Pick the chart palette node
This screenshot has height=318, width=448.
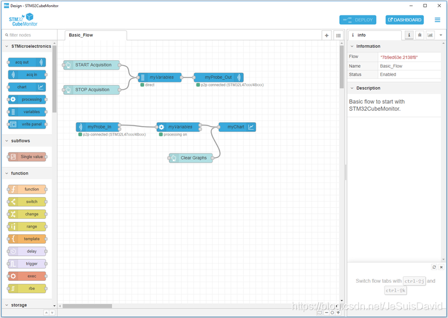27,87
